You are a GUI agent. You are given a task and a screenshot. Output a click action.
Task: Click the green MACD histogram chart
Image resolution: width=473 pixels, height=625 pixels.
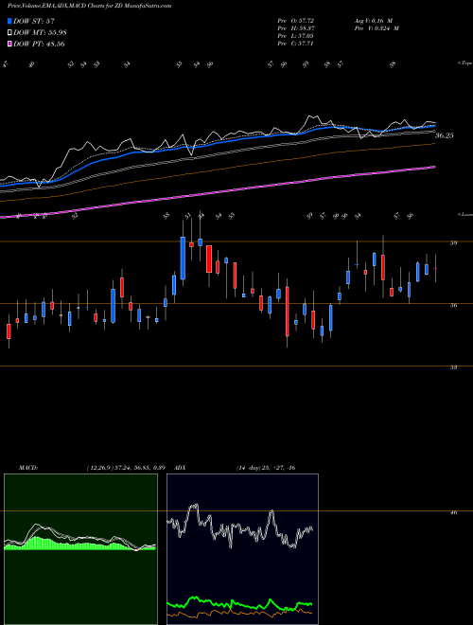pyautogui.click(x=80, y=549)
